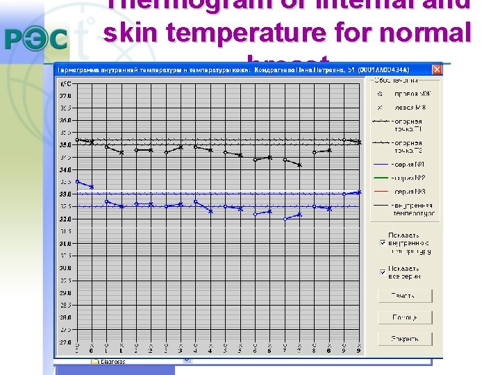Close the thermogram window with the red X
500x375 pixels.
click(437, 69)
